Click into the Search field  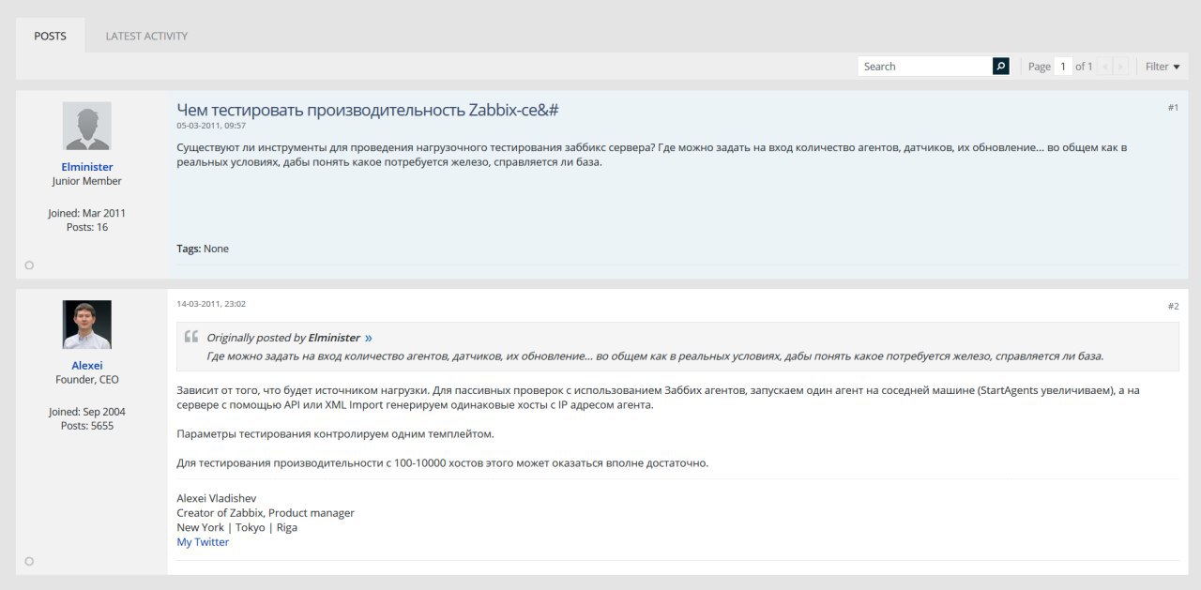pos(925,67)
